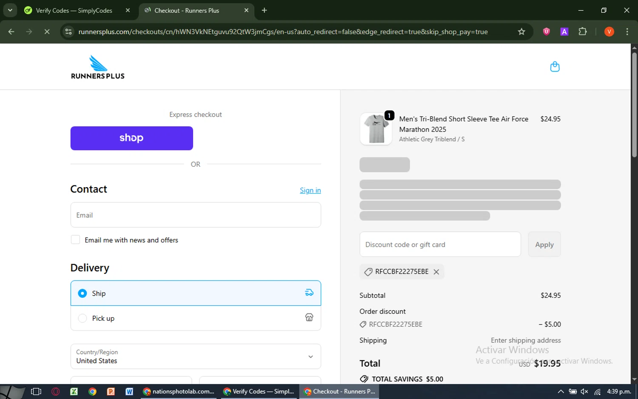Open the tab search dropdown arrow
The width and height of the screenshot is (638, 399).
tap(10, 10)
